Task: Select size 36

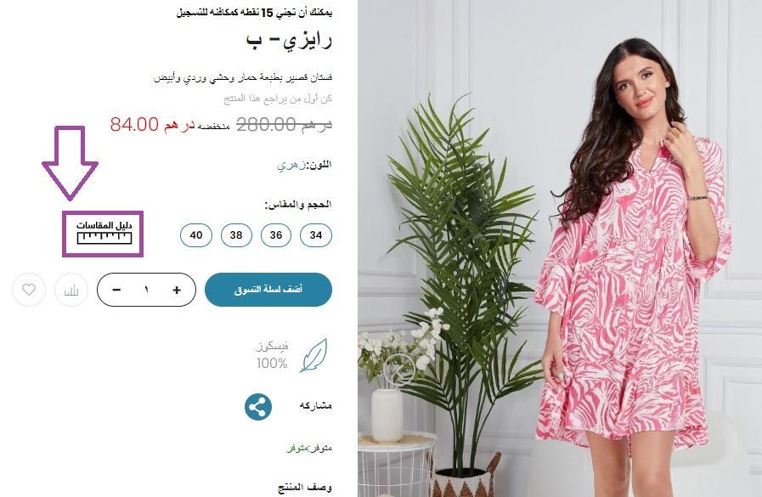Action: coord(276,235)
